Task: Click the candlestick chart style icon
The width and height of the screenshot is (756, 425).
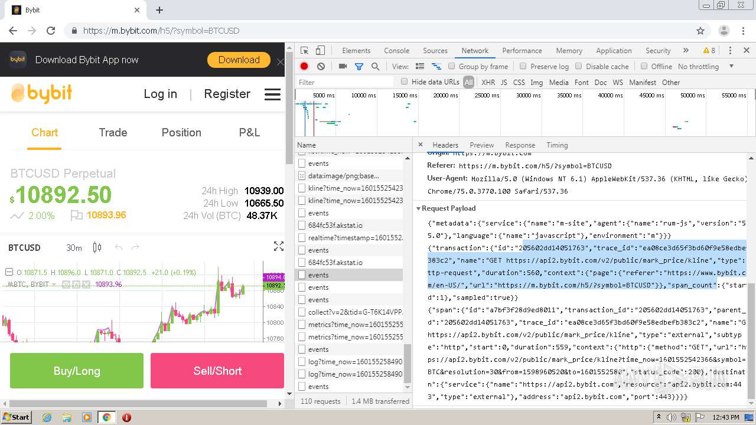Action: [x=97, y=247]
